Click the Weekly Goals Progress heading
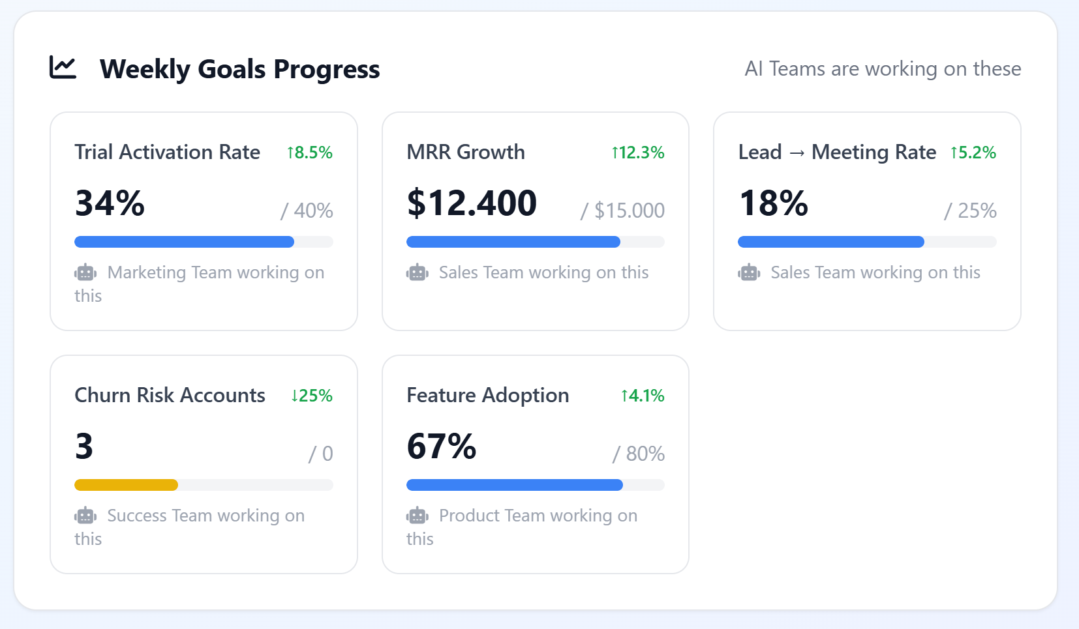This screenshot has height=629, width=1079. (239, 68)
